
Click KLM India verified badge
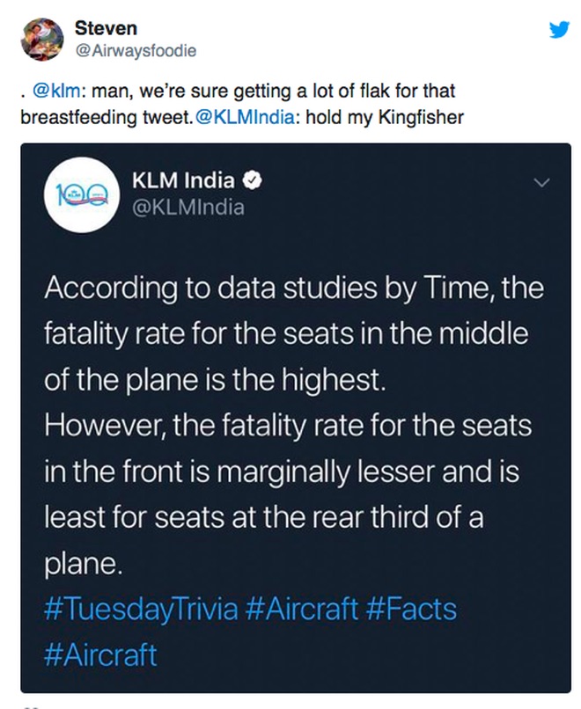click(x=253, y=181)
